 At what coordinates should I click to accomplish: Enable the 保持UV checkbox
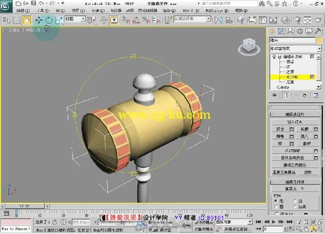pos(277,214)
